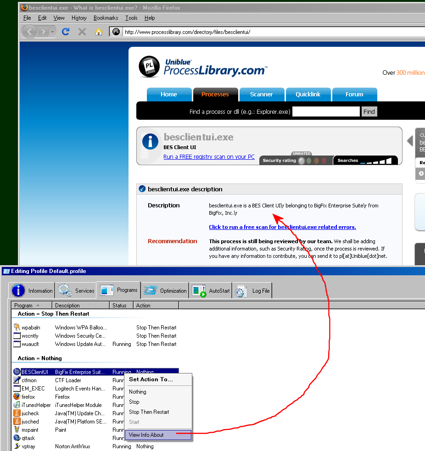The height and width of the screenshot is (451, 425).
Task: Switch to the Services tab
Action: click(76, 290)
